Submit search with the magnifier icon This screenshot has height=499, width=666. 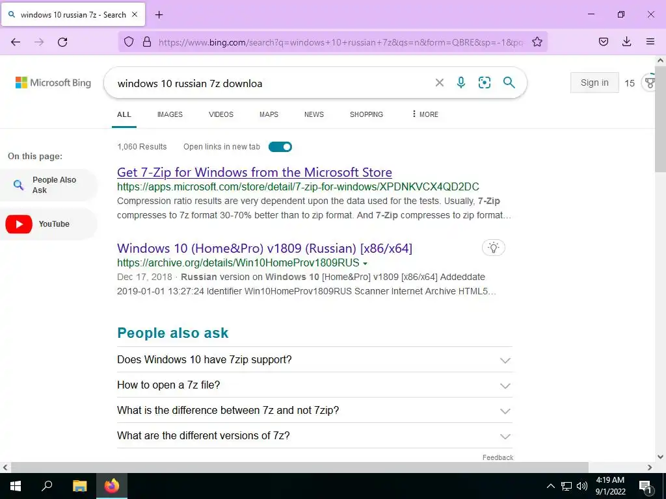[x=509, y=83]
